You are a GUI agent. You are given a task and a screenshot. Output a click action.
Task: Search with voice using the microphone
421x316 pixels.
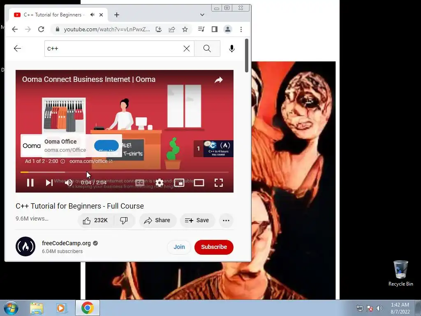click(x=232, y=49)
